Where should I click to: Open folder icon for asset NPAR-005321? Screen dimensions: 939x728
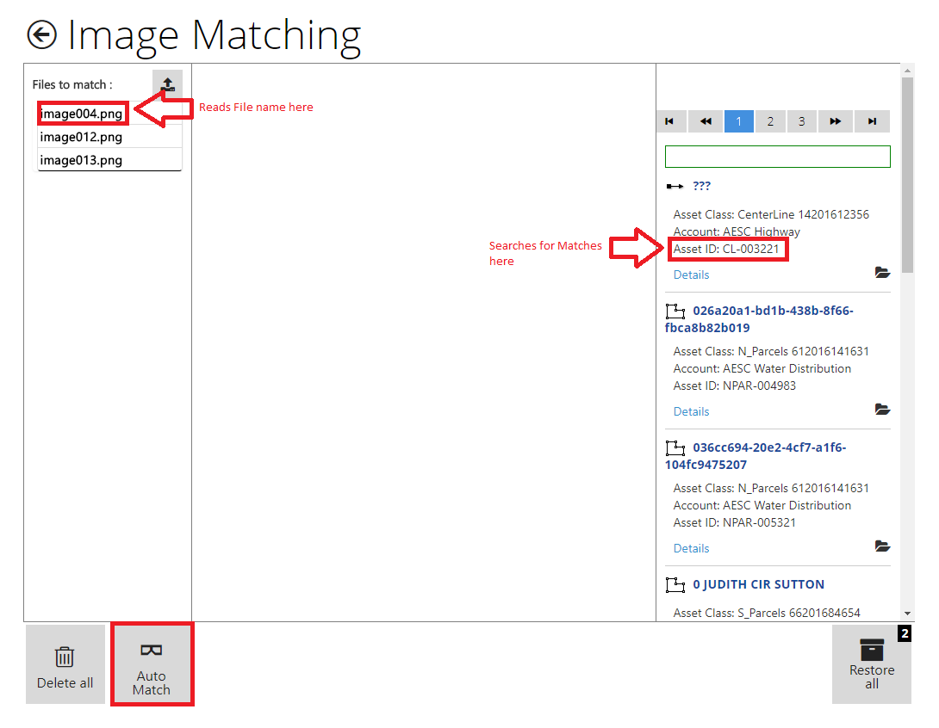point(882,546)
